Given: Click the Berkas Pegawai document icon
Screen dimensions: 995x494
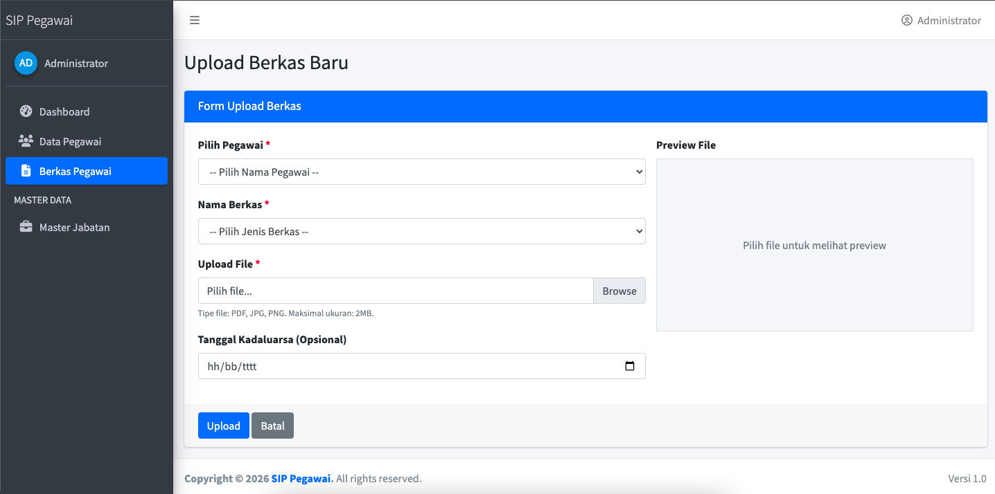Looking at the screenshot, I should tap(26, 171).
